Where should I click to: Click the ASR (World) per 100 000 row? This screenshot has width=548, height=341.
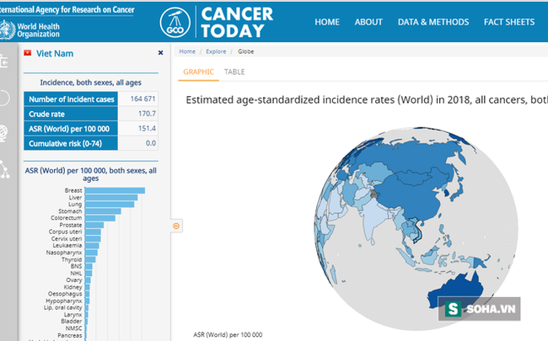click(x=91, y=129)
